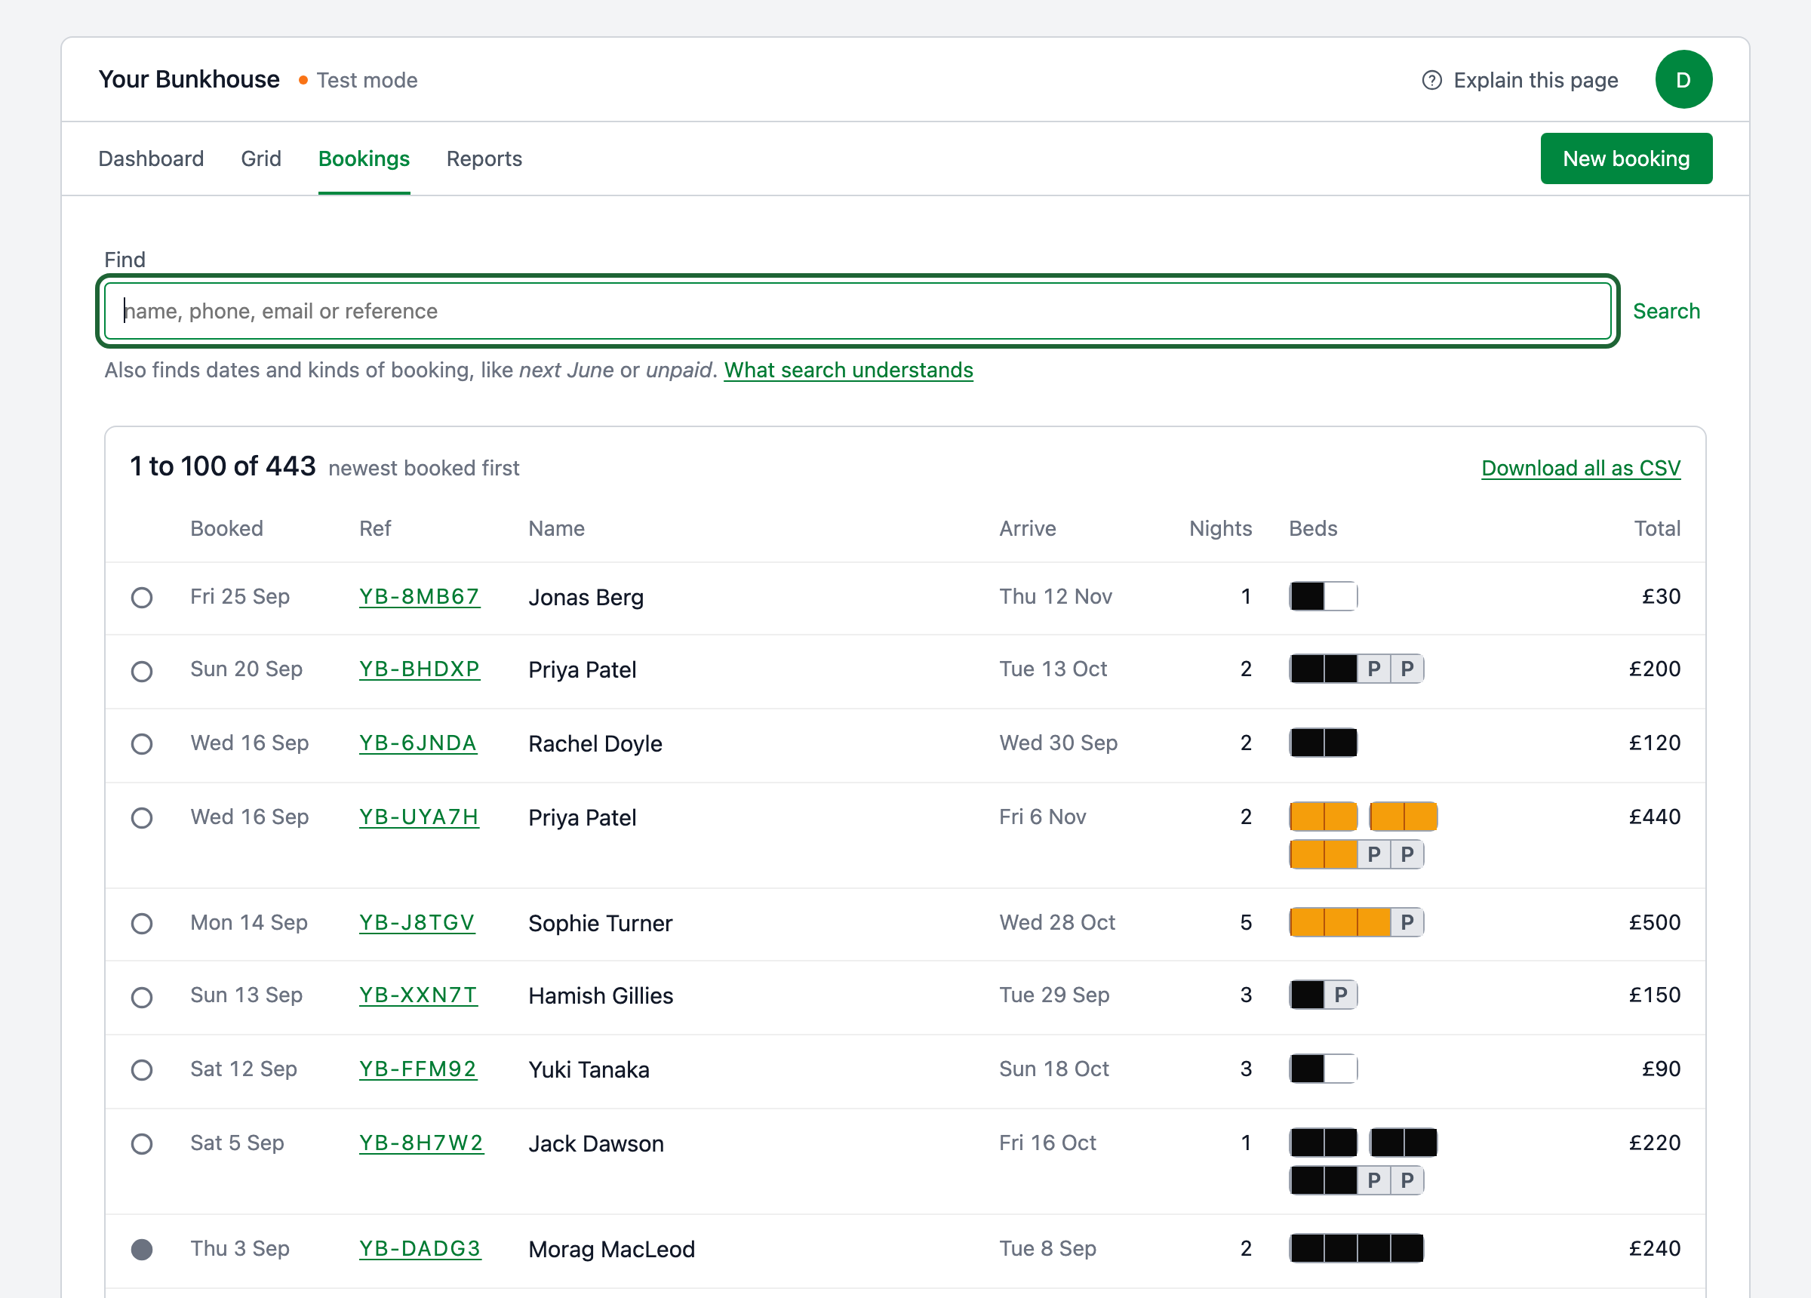
Task: Go to the Dashboard tab
Action: pyautogui.click(x=151, y=159)
